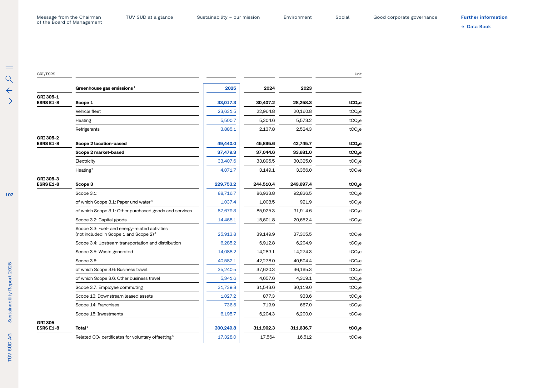The width and height of the screenshot is (548, 388).
Task: Go to next page with right arrow
Action: tap(9, 101)
